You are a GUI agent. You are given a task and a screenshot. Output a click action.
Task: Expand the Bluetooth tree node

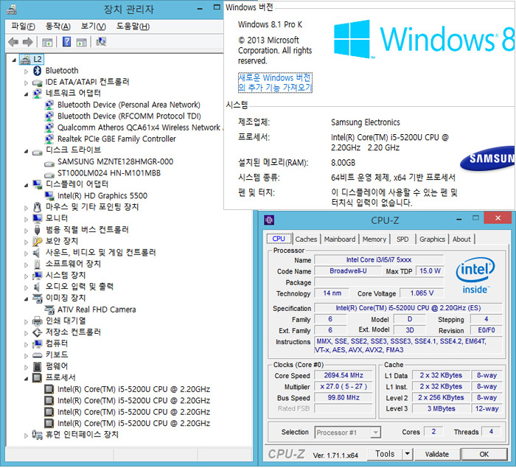pos(26,71)
